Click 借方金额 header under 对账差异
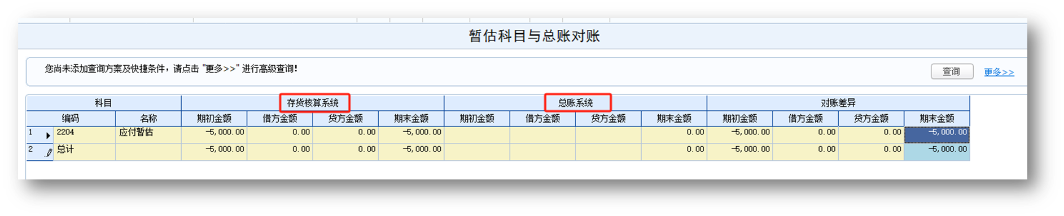Image resolution: width=1064 pixels, height=216 pixels. [x=805, y=119]
